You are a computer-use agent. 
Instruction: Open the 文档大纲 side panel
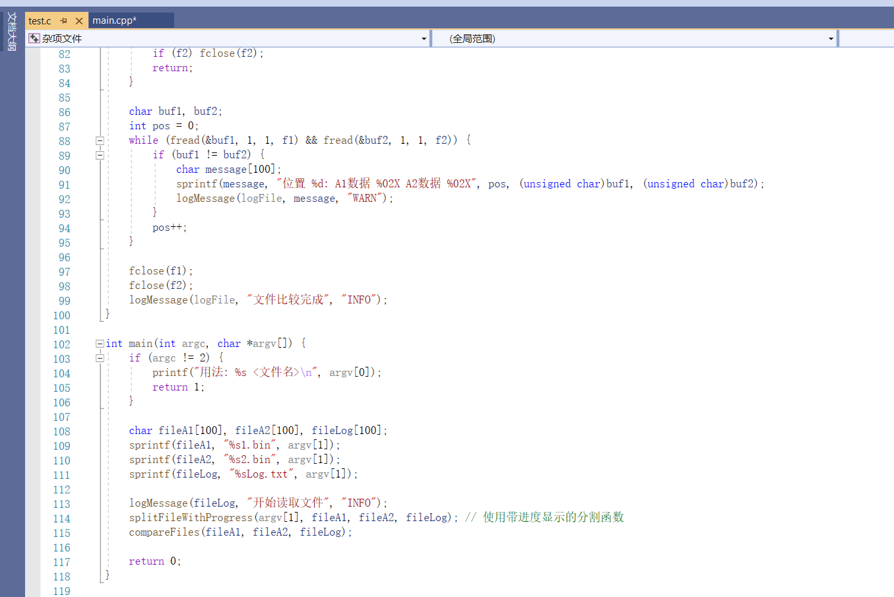12,32
